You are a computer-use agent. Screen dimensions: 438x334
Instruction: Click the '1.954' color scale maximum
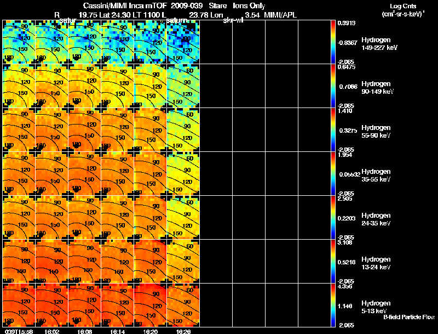click(x=345, y=155)
